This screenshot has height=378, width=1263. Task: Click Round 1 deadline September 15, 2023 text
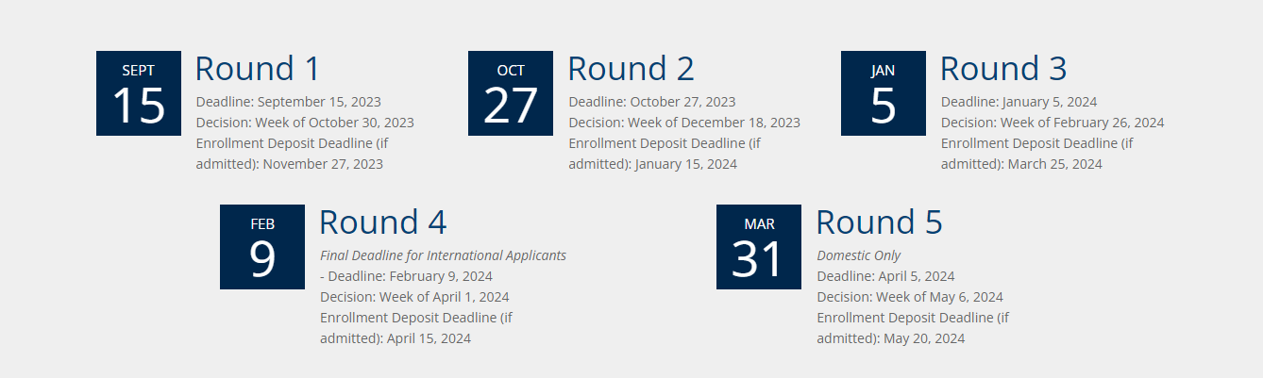(289, 102)
